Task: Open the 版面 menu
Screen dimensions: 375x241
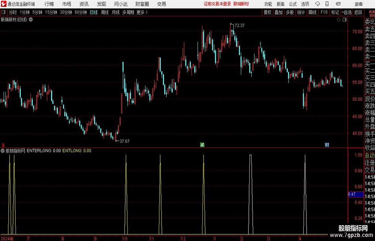Action: pyautogui.click(x=281, y=4)
